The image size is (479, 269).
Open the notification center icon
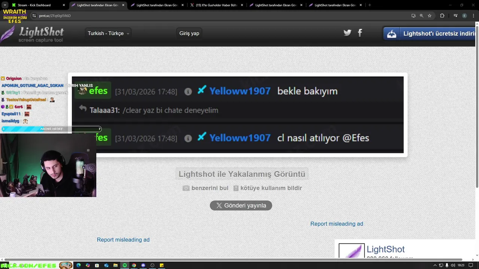coord(471,265)
